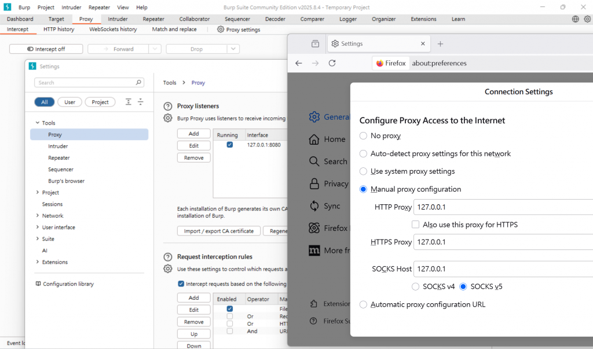
Task: Check Also use this proxy for HTTPS
Action: [415, 225]
